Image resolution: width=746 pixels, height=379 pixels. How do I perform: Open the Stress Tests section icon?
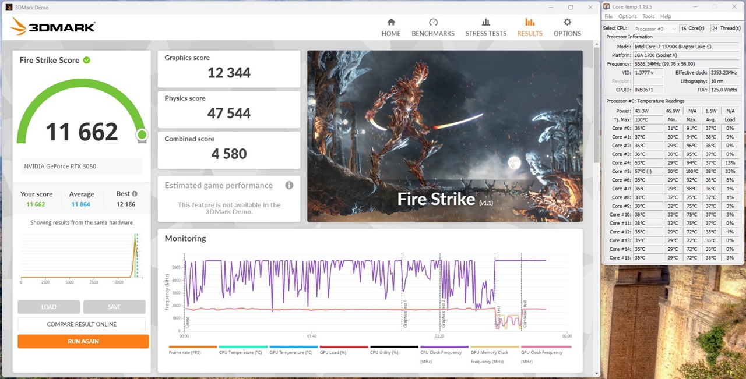tap(485, 22)
